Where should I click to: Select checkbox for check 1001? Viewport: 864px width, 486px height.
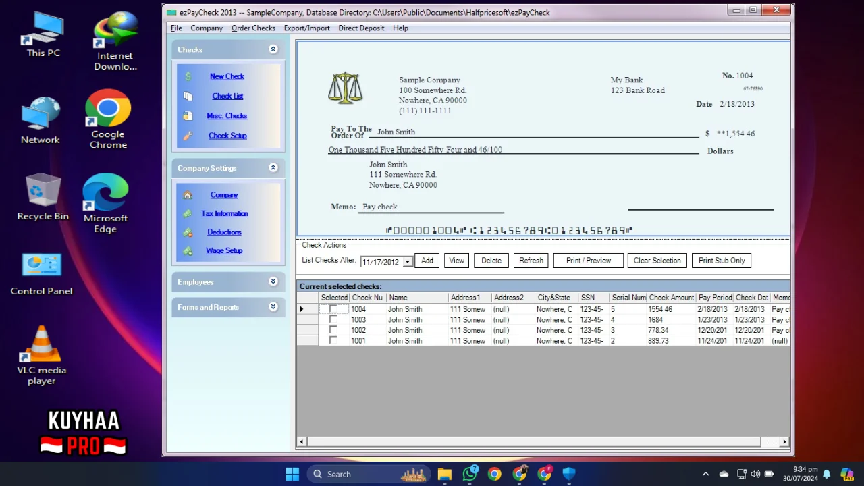pyautogui.click(x=333, y=341)
